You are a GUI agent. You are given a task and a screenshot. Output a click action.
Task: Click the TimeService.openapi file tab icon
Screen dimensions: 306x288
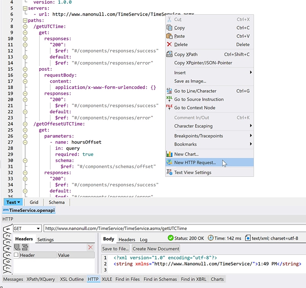[x=6, y=210]
